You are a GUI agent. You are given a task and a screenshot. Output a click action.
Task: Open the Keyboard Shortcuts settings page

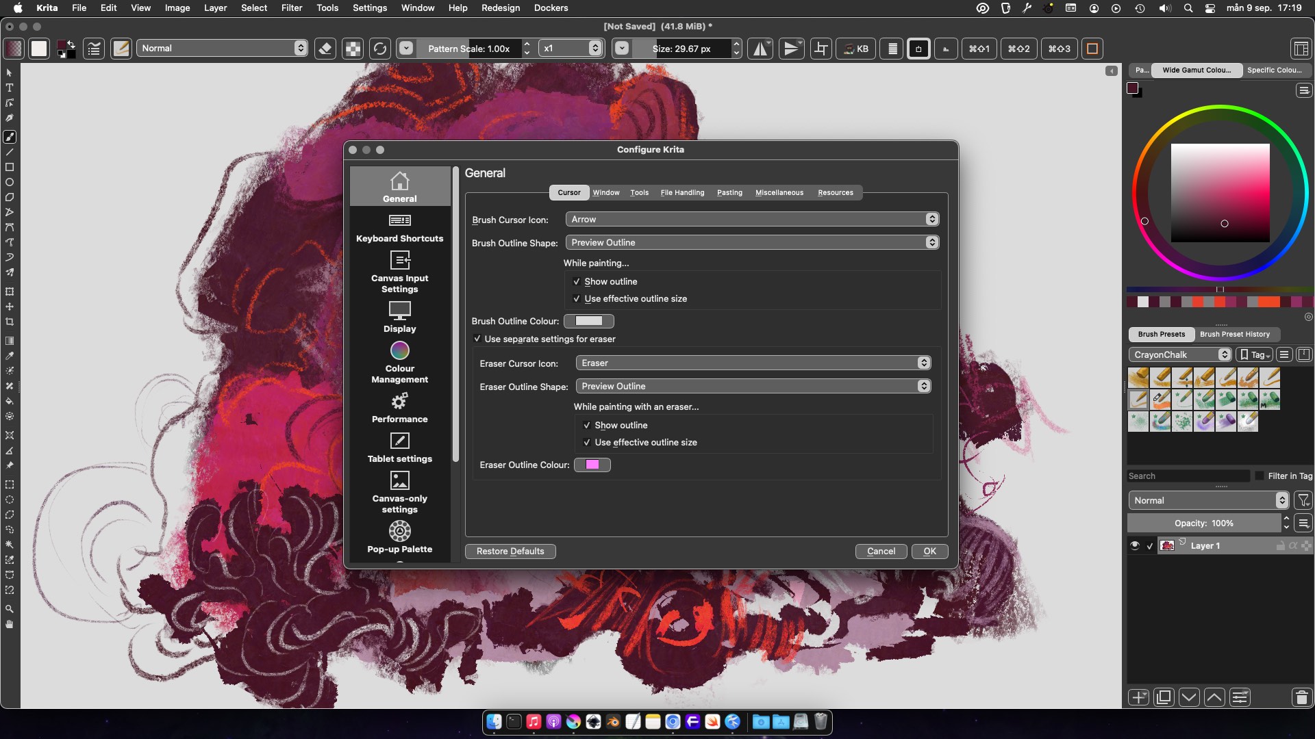point(399,228)
